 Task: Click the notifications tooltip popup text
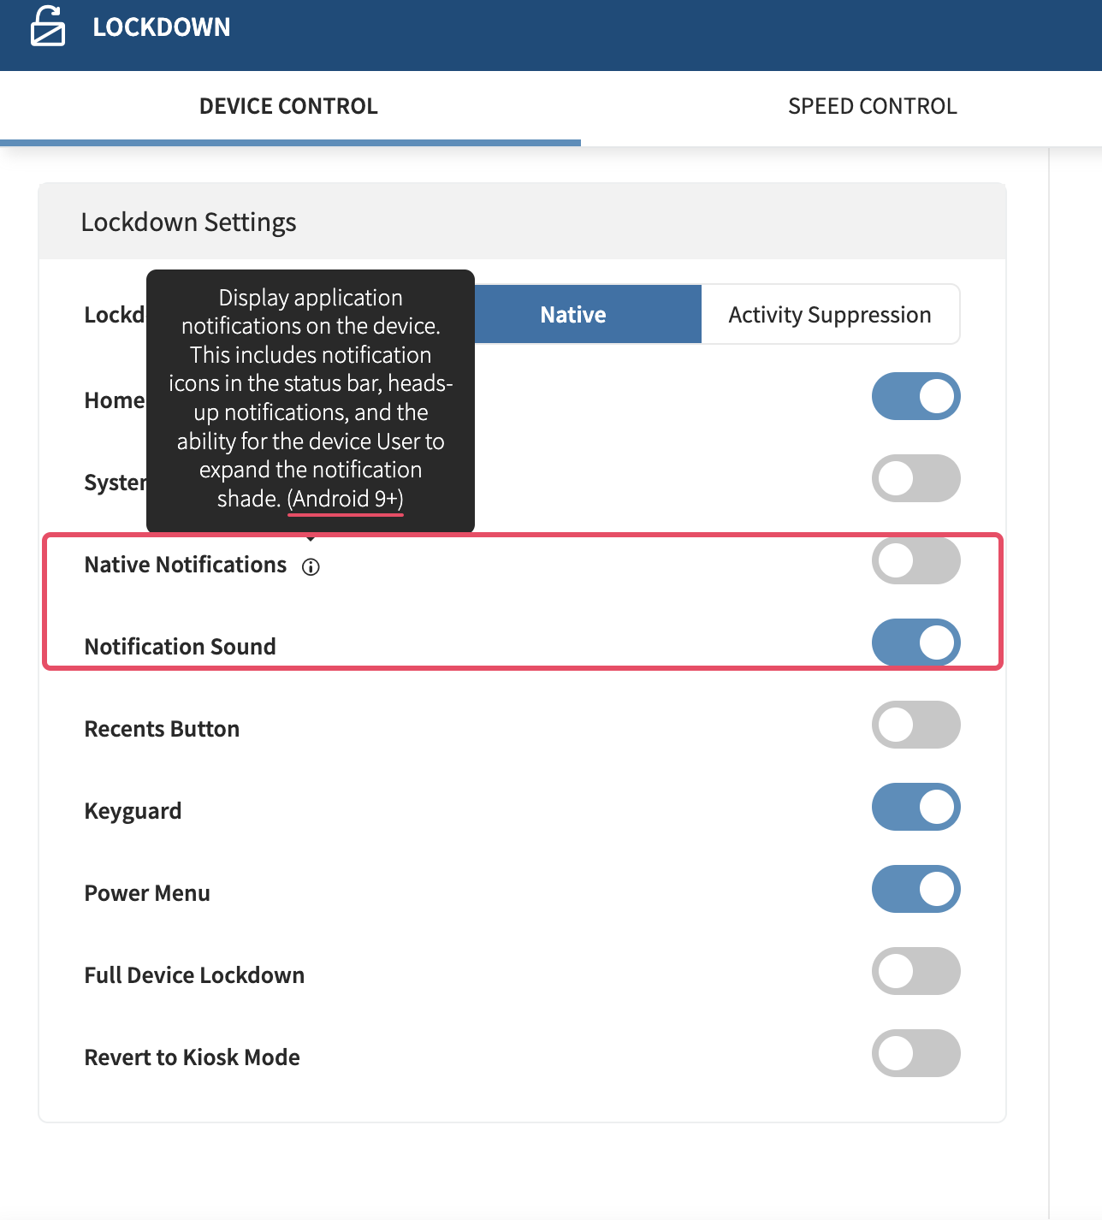pyautogui.click(x=311, y=399)
